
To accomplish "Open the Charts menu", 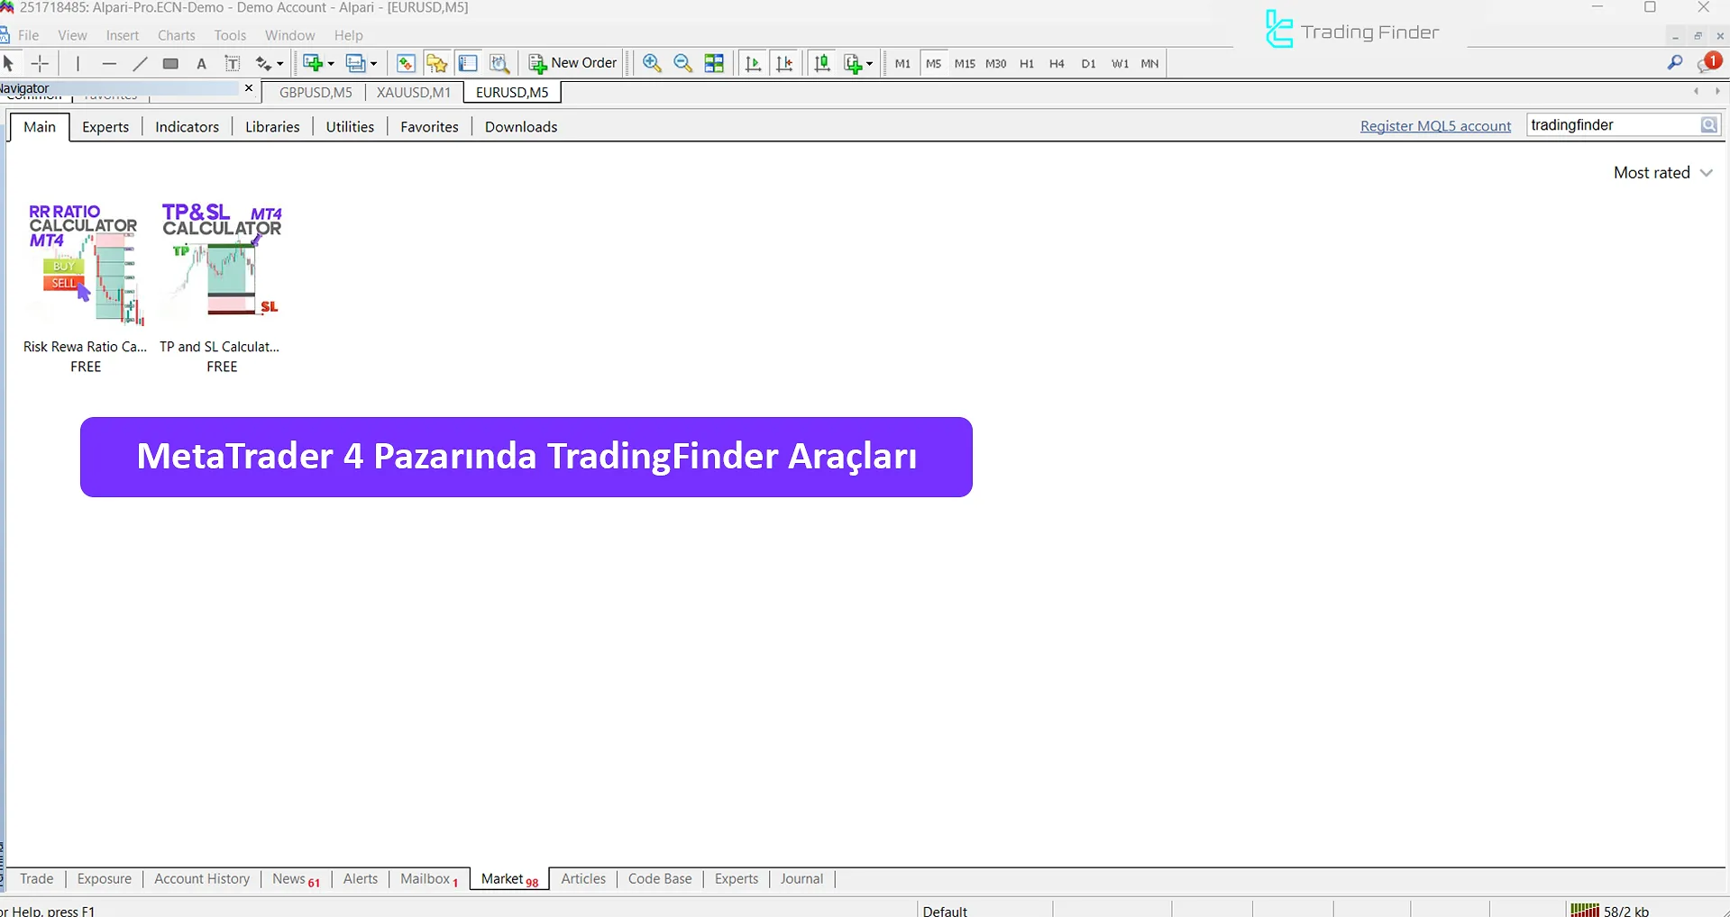I will 177,35.
